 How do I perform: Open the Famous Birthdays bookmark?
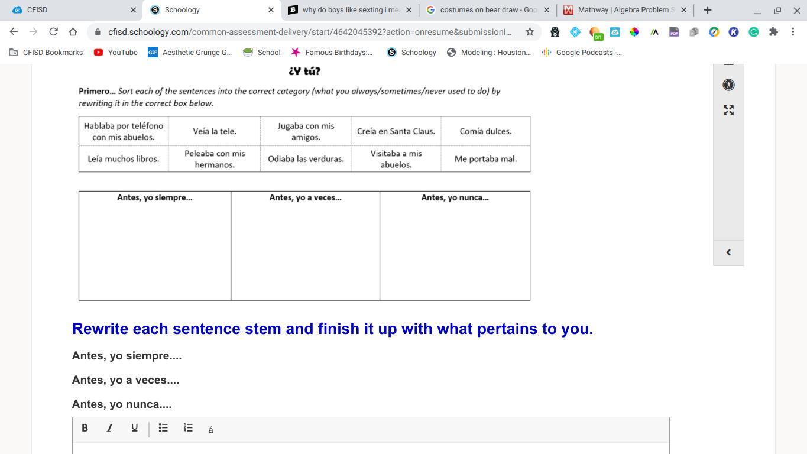pos(332,53)
